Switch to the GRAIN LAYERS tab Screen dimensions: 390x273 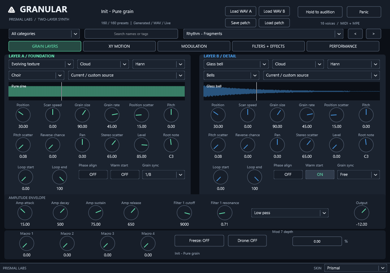click(x=45, y=46)
